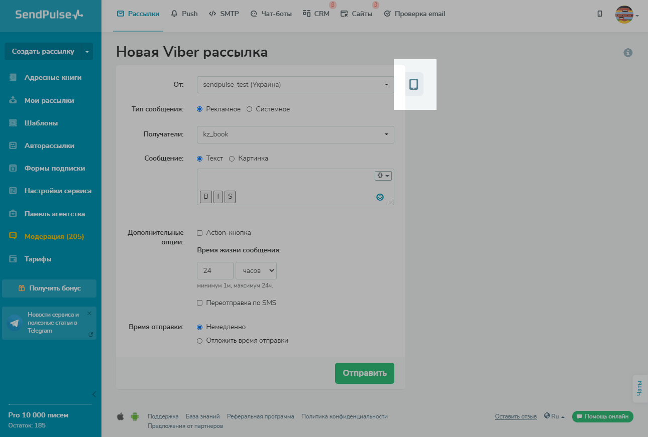Open the Рассылки tab

coord(138,14)
